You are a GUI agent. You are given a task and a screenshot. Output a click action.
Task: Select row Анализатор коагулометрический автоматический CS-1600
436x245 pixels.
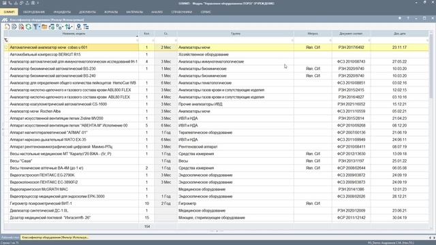(x=217, y=104)
